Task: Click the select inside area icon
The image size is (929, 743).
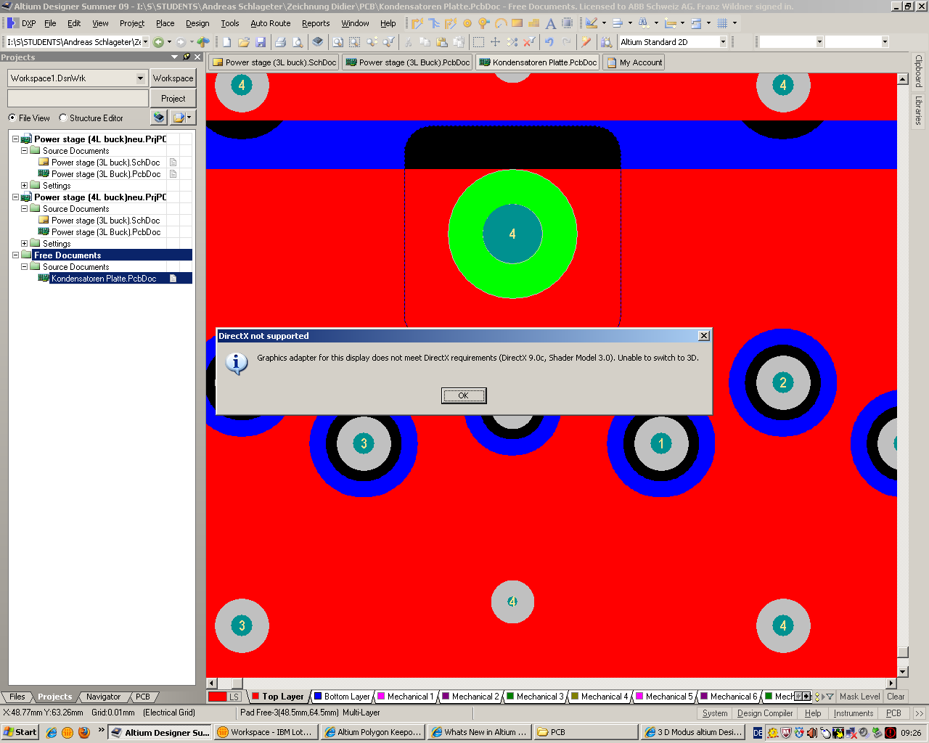Action: pos(478,42)
